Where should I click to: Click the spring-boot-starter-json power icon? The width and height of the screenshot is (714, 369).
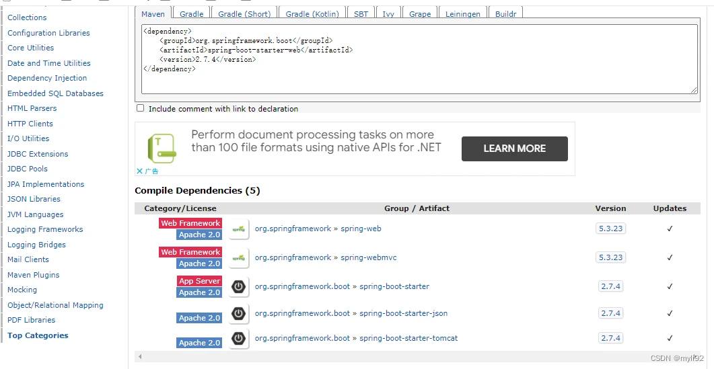(239, 313)
